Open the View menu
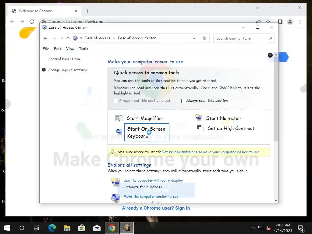 tap(70, 48)
